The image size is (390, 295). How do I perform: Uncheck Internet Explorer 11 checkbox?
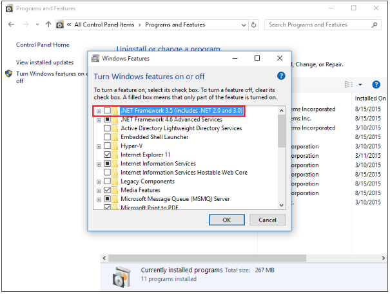pos(107,155)
